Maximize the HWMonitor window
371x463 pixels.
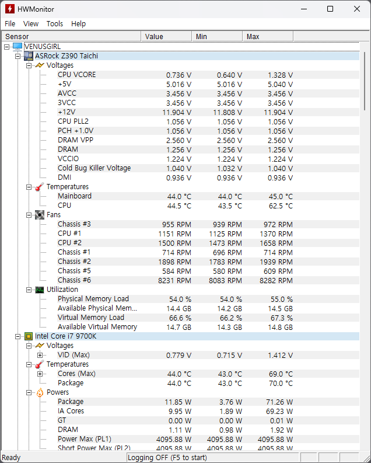330,9
